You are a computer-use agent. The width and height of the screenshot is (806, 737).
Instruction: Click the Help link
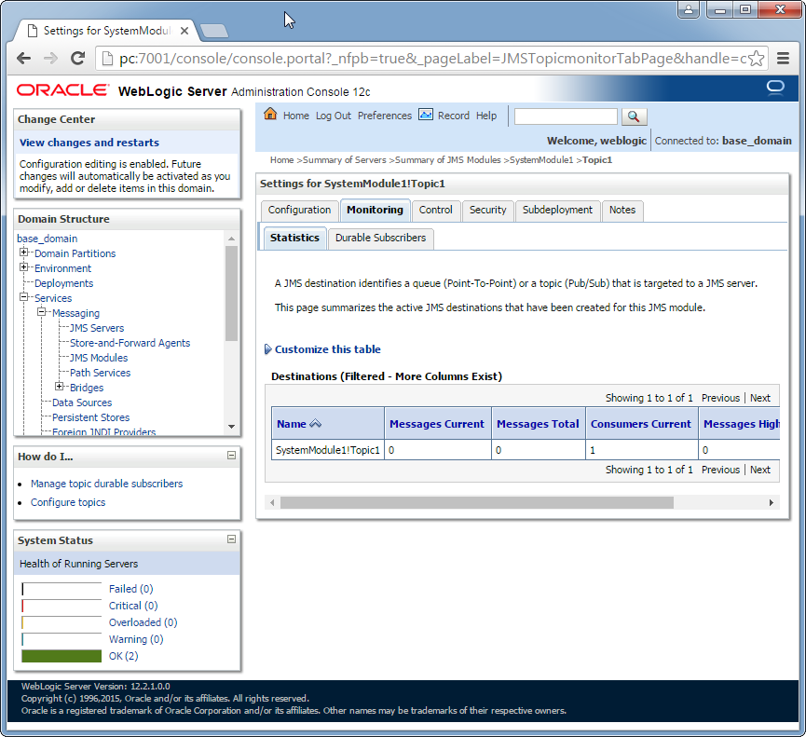pyautogui.click(x=486, y=116)
